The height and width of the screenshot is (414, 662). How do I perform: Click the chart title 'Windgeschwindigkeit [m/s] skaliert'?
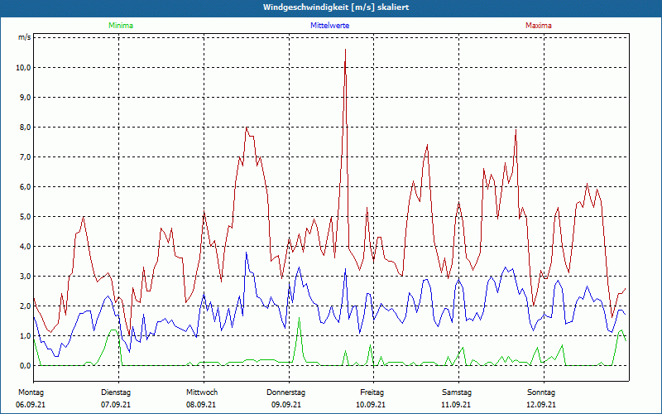coord(336,7)
